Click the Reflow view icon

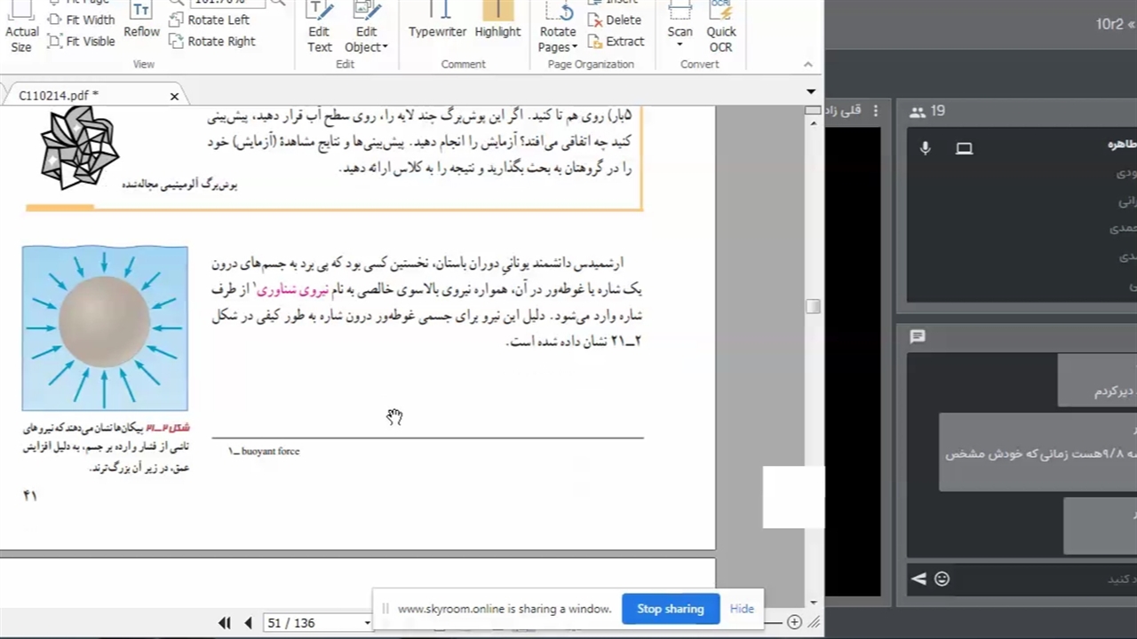[141, 21]
